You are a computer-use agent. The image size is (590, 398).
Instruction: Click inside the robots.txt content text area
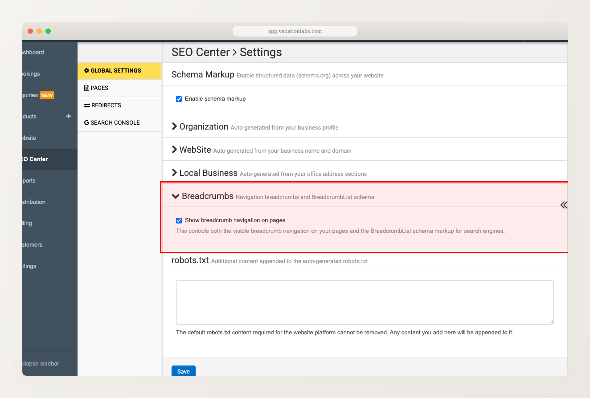click(x=365, y=302)
